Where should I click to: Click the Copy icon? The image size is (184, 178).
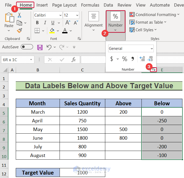coord(19,23)
